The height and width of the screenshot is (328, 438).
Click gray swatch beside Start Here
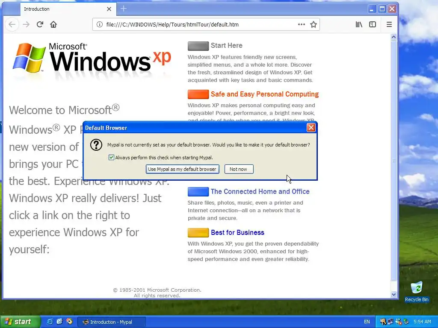198,46
